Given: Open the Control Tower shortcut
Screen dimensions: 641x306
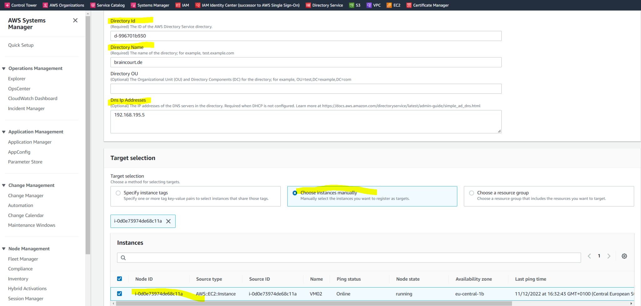Looking at the screenshot, I should point(21,5).
